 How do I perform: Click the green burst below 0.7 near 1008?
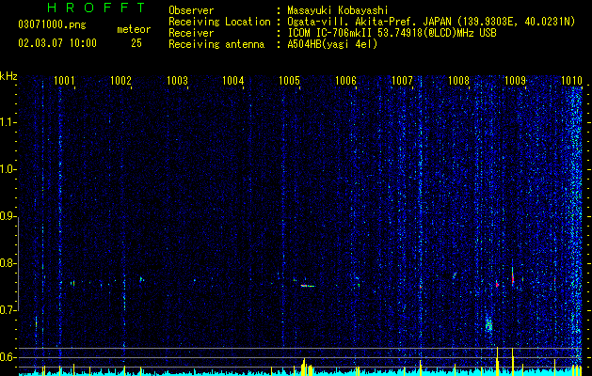tap(488, 324)
